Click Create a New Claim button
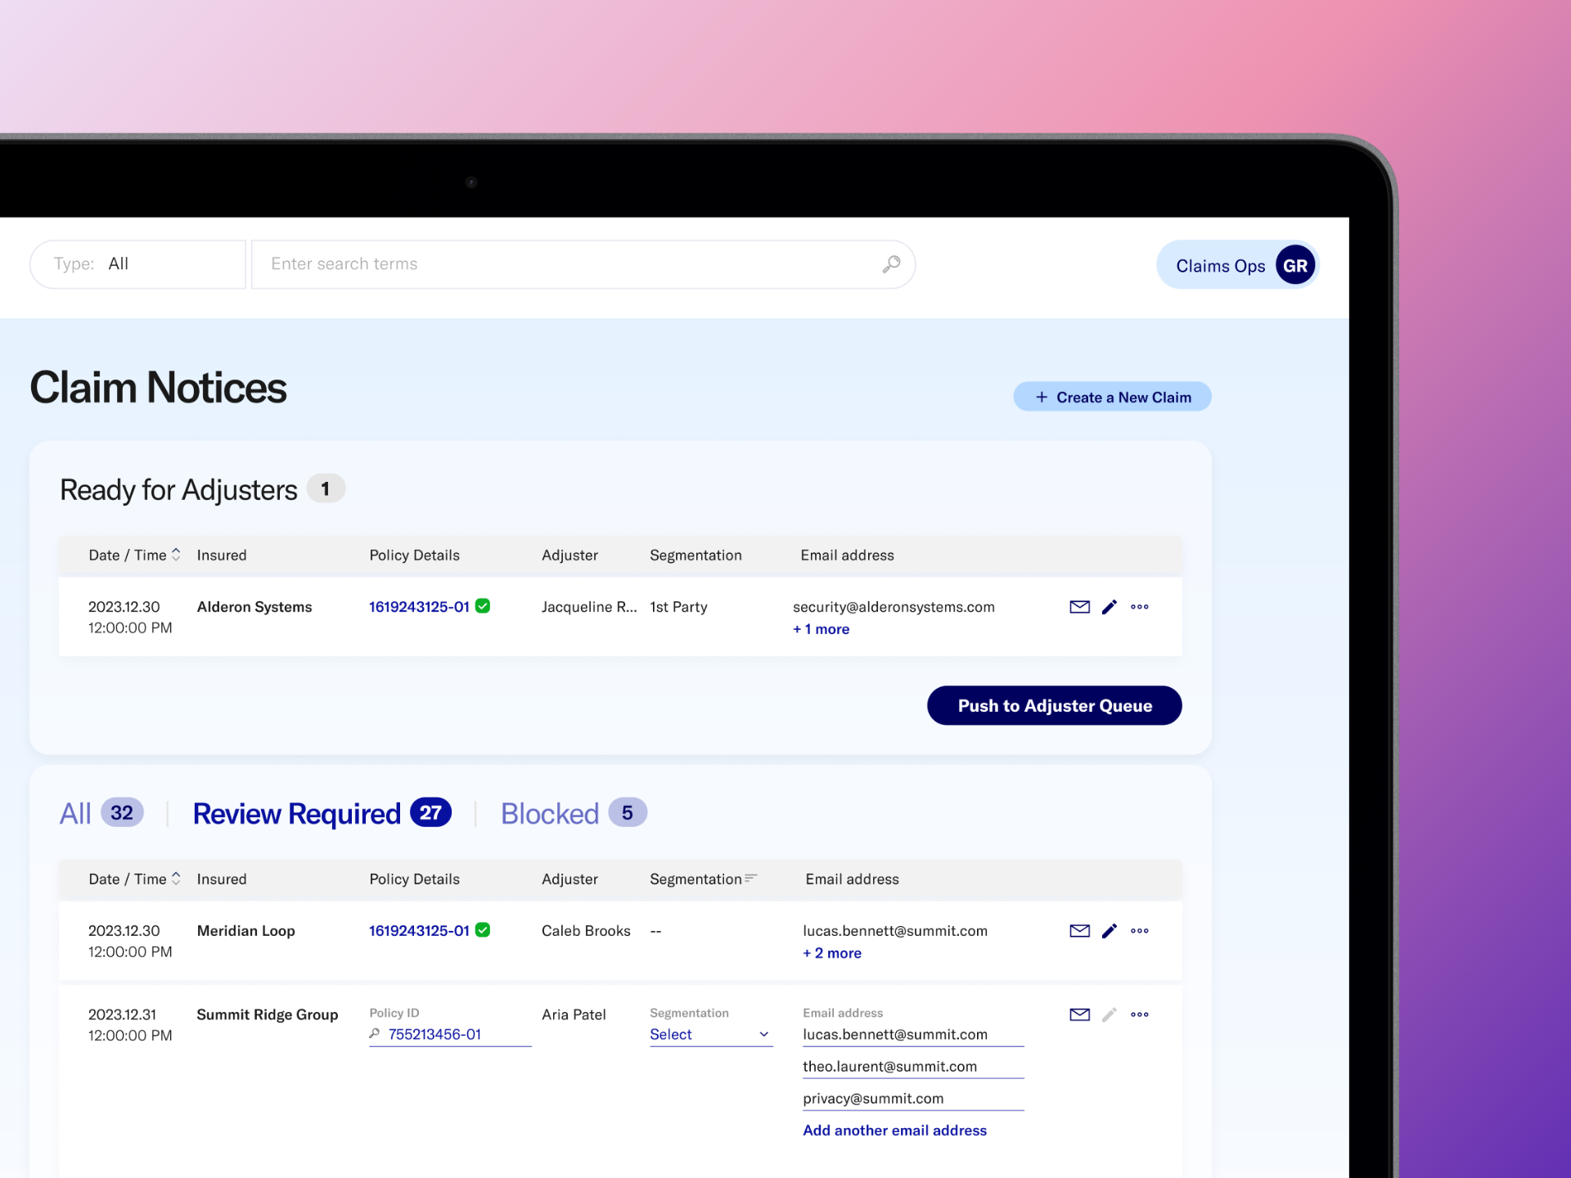 click(x=1112, y=398)
